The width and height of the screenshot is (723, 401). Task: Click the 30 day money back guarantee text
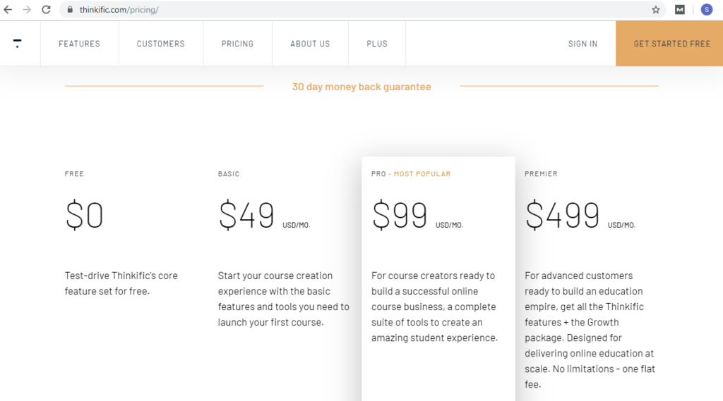tap(361, 87)
